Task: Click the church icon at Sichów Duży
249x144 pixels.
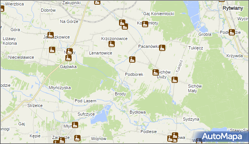Action: coord(156,72)
